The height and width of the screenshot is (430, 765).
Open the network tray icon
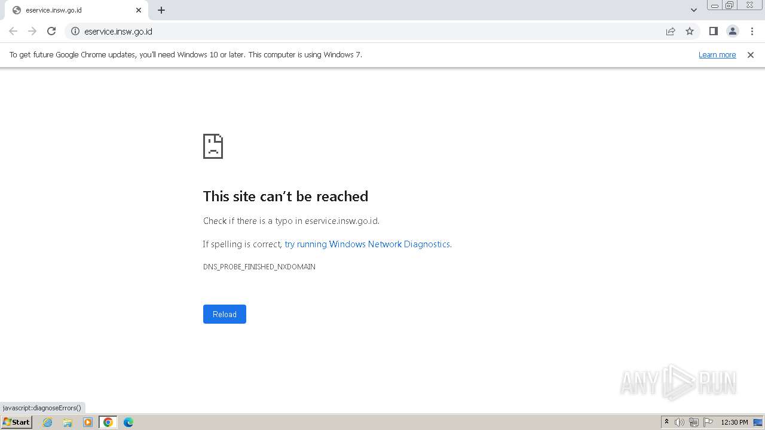click(x=694, y=422)
